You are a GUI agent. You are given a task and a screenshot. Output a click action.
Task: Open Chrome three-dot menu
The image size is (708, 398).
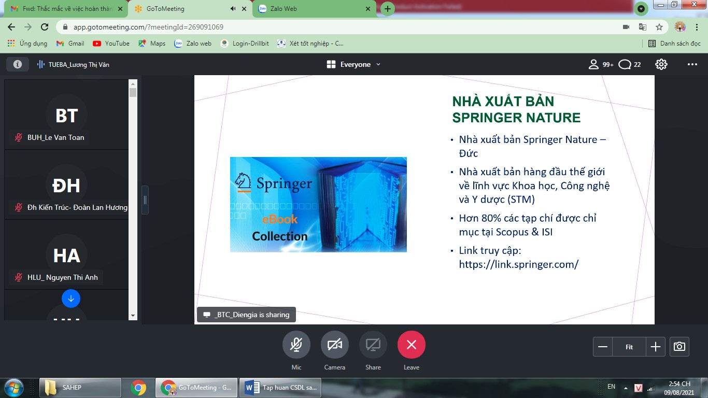tap(697, 27)
